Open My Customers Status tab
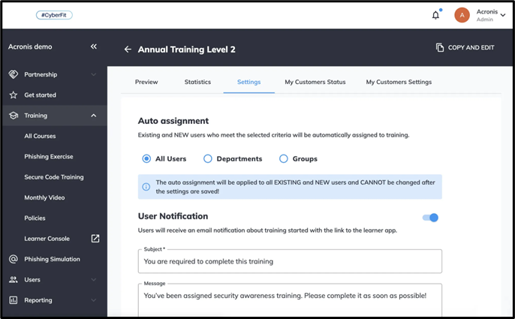The image size is (515, 319). point(315,82)
